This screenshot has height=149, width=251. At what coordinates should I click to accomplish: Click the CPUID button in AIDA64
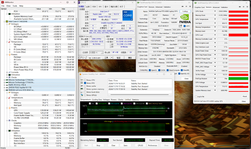140,145
